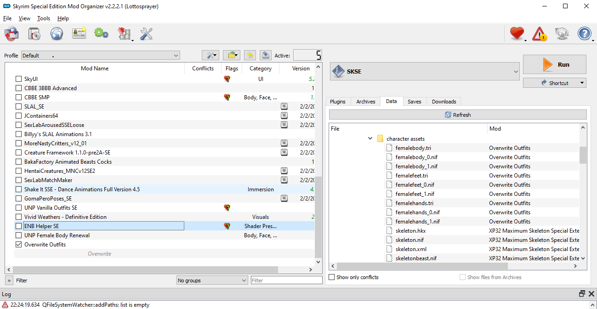This screenshot has height=309, width=597.
Task: Switch to the Plugins tab
Action: 338,102
